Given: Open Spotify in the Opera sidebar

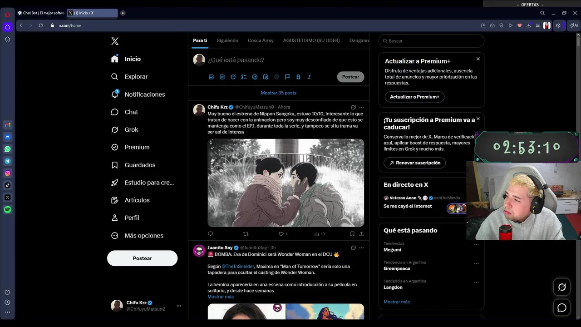Looking at the screenshot, I should pyautogui.click(x=7, y=209).
